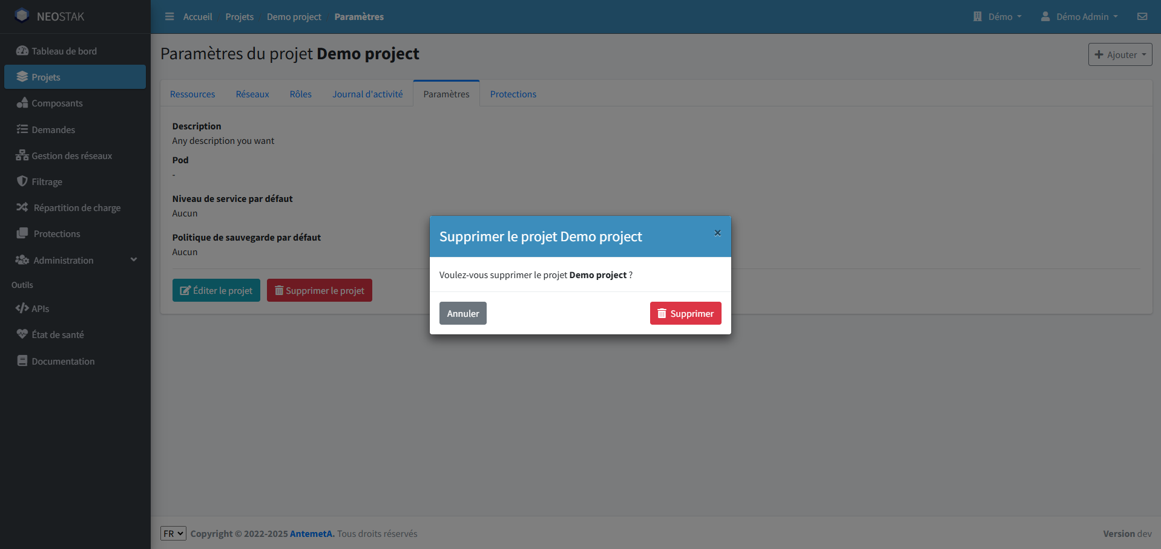Image resolution: width=1161 pixels, height=549 pixels.
Task: Click the État de santé health icon
Action: coord(22,334)
